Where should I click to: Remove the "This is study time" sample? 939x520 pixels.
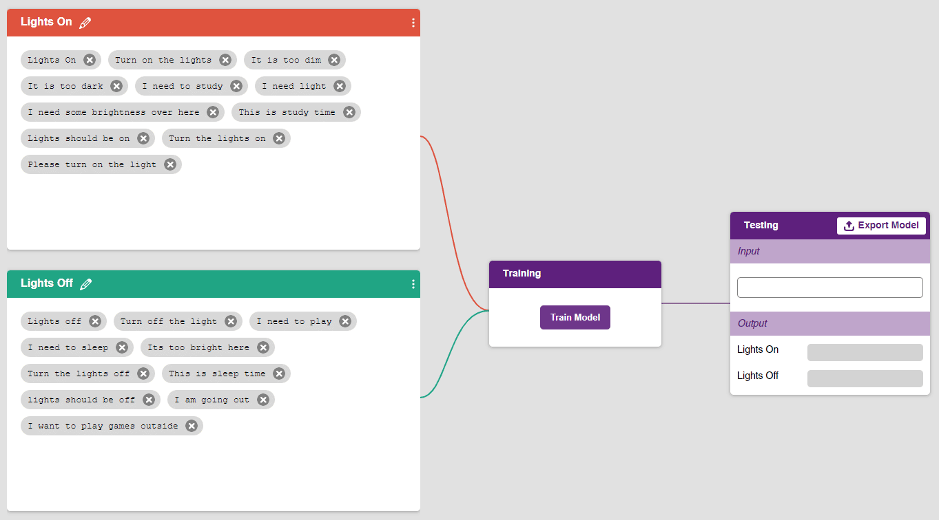[x=349, y=112]
